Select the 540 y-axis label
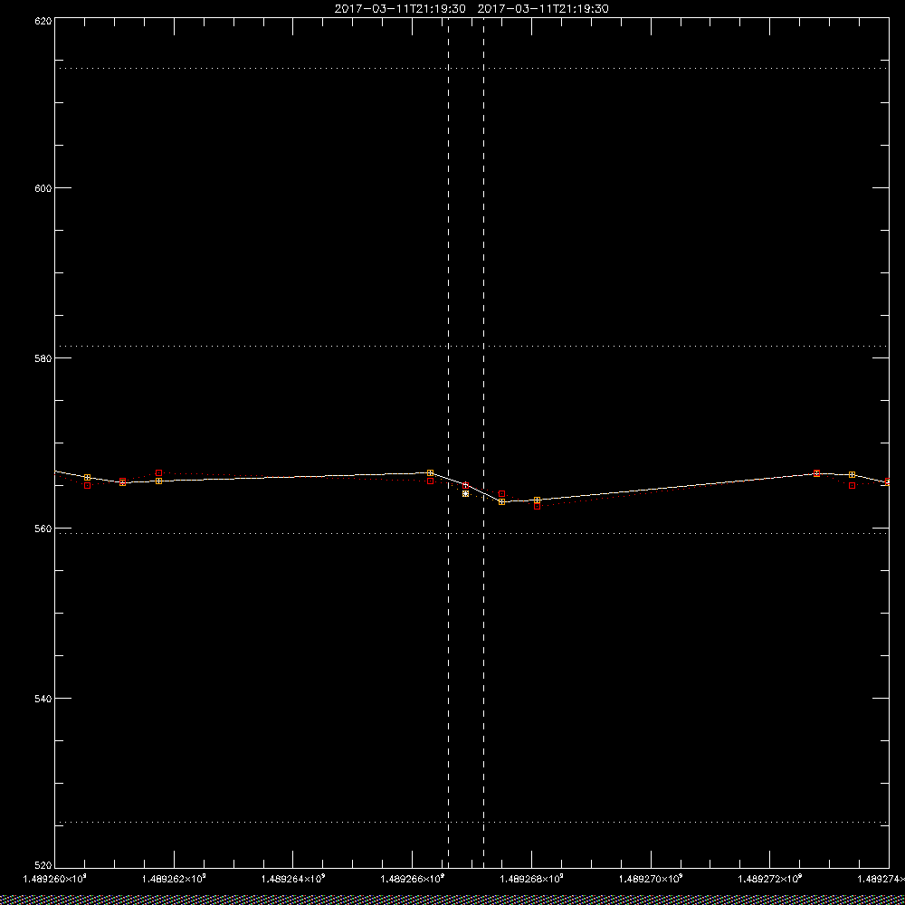Screen dimensions: 905x905 click(x=43, y=699)
